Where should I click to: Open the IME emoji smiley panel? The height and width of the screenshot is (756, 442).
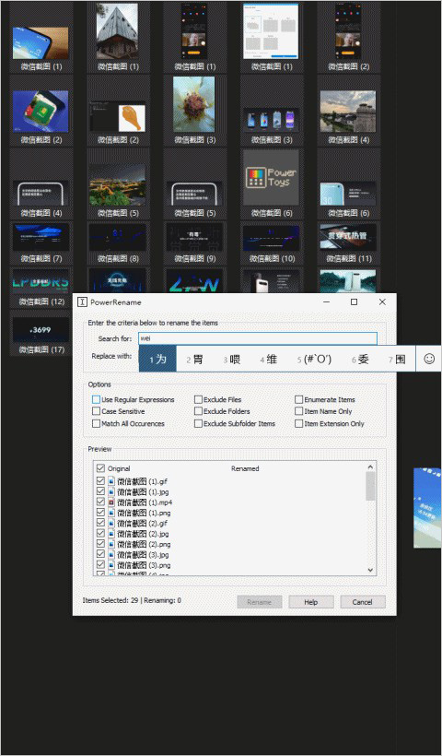pos(429,359)
